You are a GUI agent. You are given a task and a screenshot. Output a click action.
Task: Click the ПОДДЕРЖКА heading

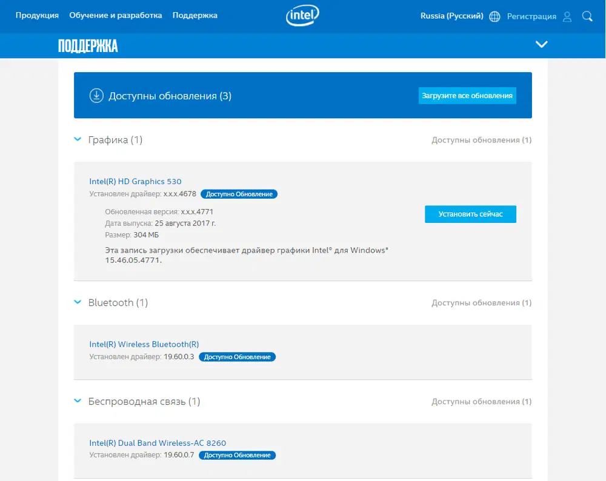[88, 46]
